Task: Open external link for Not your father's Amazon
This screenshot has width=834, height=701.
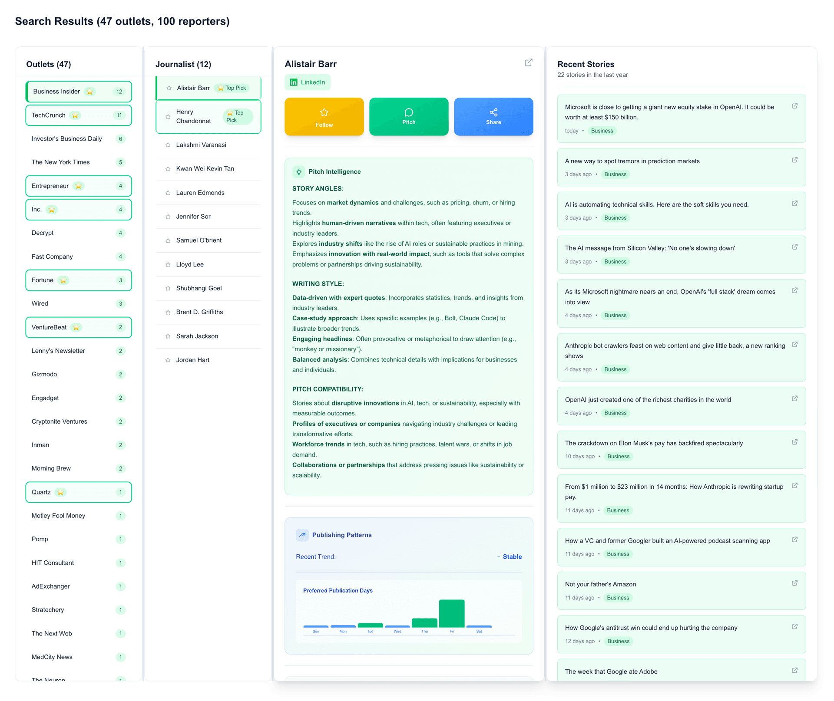Action: [794, 583]
